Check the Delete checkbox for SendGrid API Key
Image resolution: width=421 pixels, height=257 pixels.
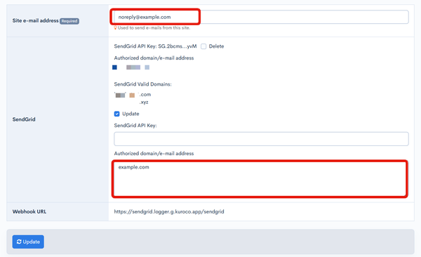pos(203,46)
